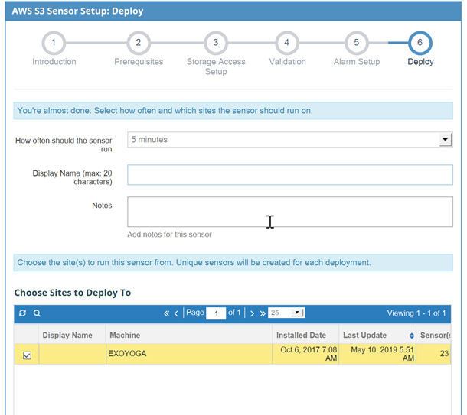Go to step 3 Storage Access Setup
The image size is (467, 415).
click(216, 43)
